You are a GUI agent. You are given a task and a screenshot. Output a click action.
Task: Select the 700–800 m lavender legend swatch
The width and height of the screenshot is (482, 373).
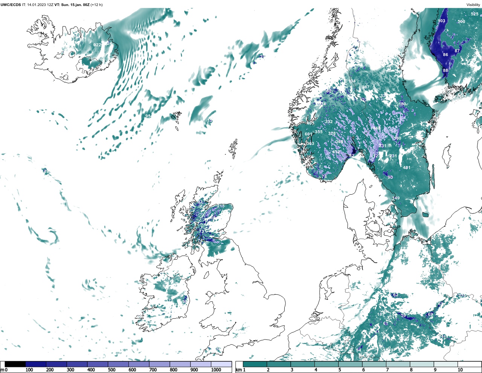point(159,364)
